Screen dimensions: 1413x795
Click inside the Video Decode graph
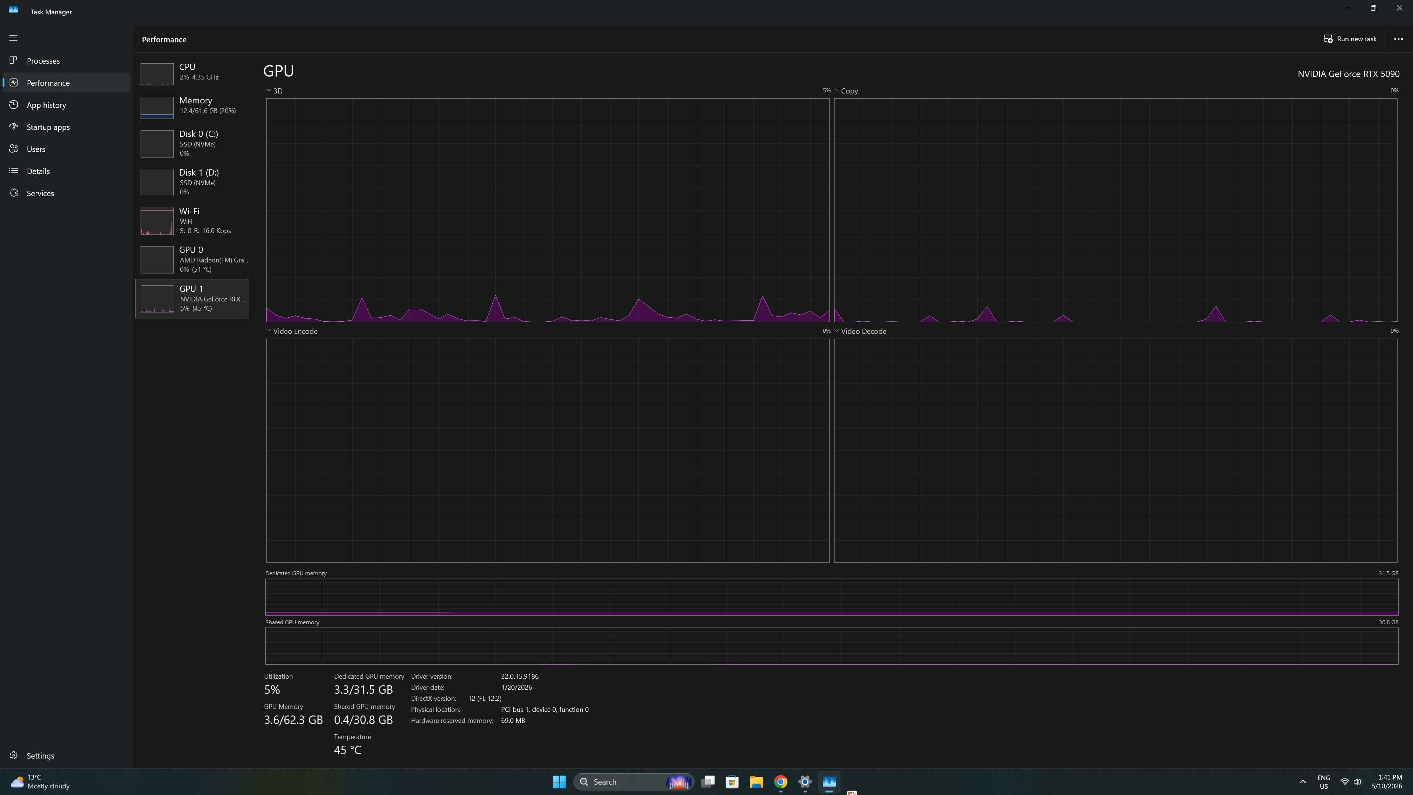(1116, 451)
